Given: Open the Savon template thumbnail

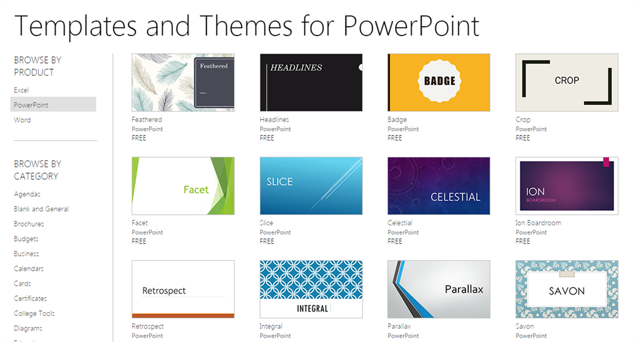Looking at the screenshot, I should pyautogui.click(x=567, y=290).
